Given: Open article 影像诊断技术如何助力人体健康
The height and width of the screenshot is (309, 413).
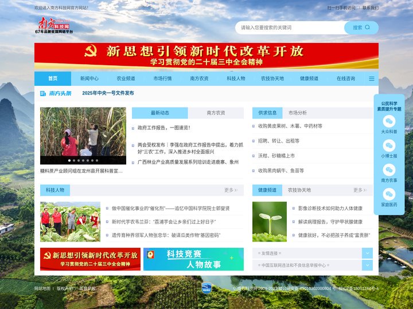Looking at the screenshot, I should [330, 208].
